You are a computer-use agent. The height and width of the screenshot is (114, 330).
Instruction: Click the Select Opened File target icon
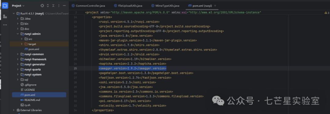click(42, 6)
